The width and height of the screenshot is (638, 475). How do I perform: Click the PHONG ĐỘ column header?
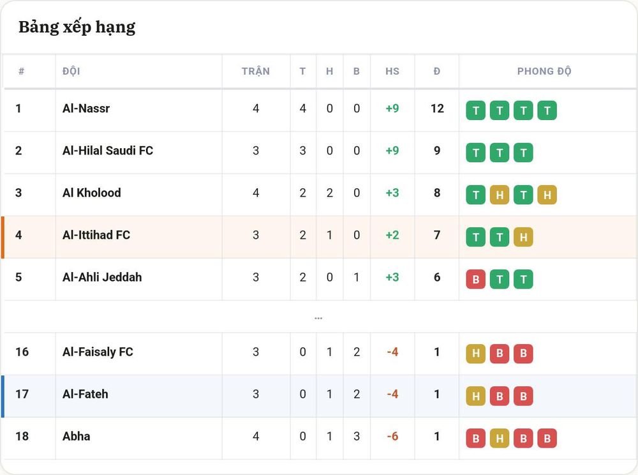pos(544,72)
